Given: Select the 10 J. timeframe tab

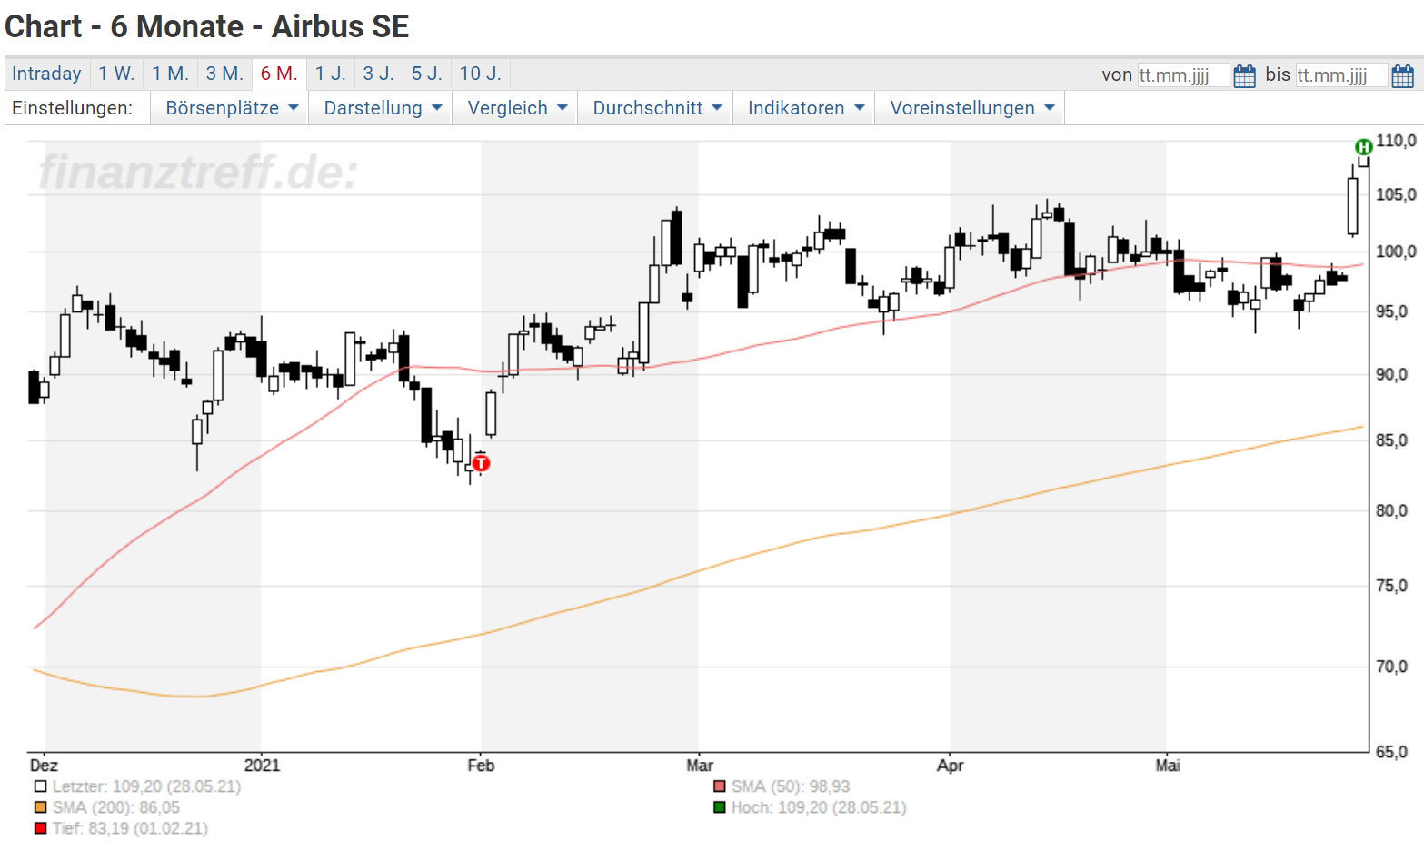Looking at the screenshot, I should (481, 74).
